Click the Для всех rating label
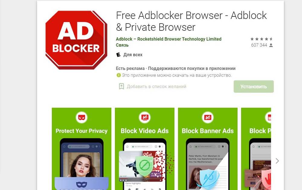 pyautogui.click(x=133, y=55)
